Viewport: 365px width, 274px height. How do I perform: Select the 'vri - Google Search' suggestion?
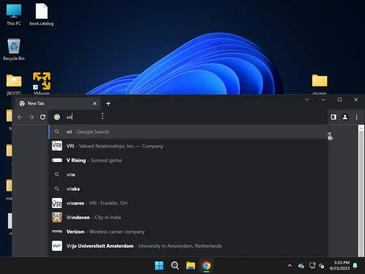click(x=188, y=132)
